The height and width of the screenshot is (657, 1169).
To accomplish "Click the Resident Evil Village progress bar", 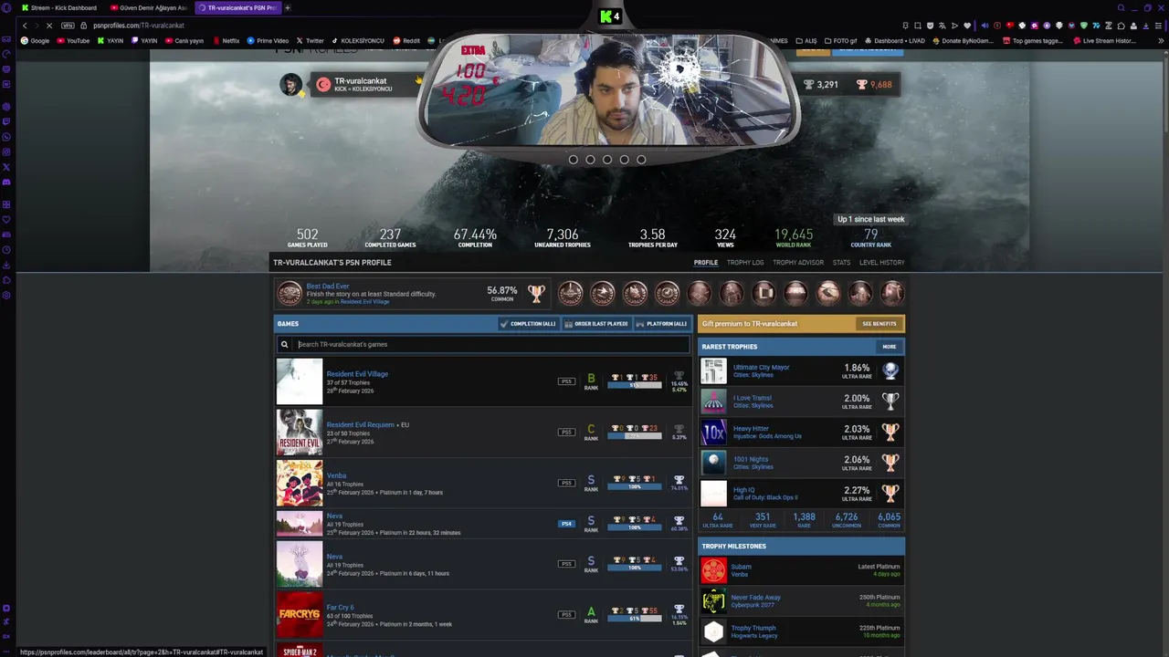I will click(634, 385).
